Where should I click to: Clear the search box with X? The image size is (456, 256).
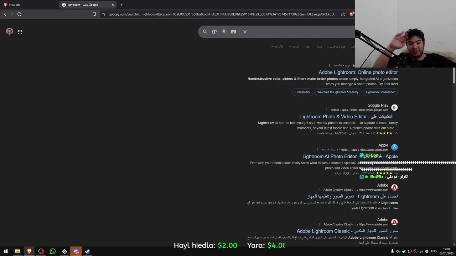tap(245, 32)
